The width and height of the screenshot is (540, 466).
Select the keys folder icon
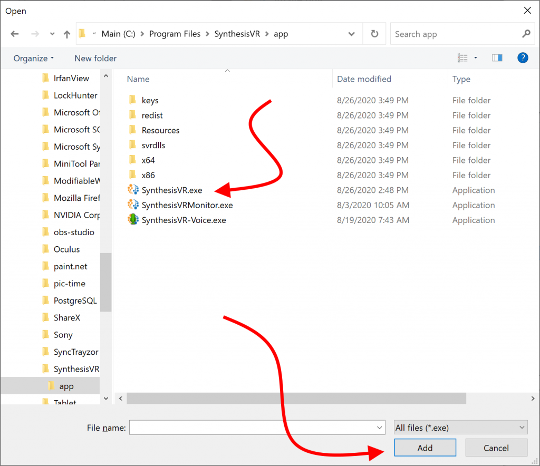pos(132,100)
